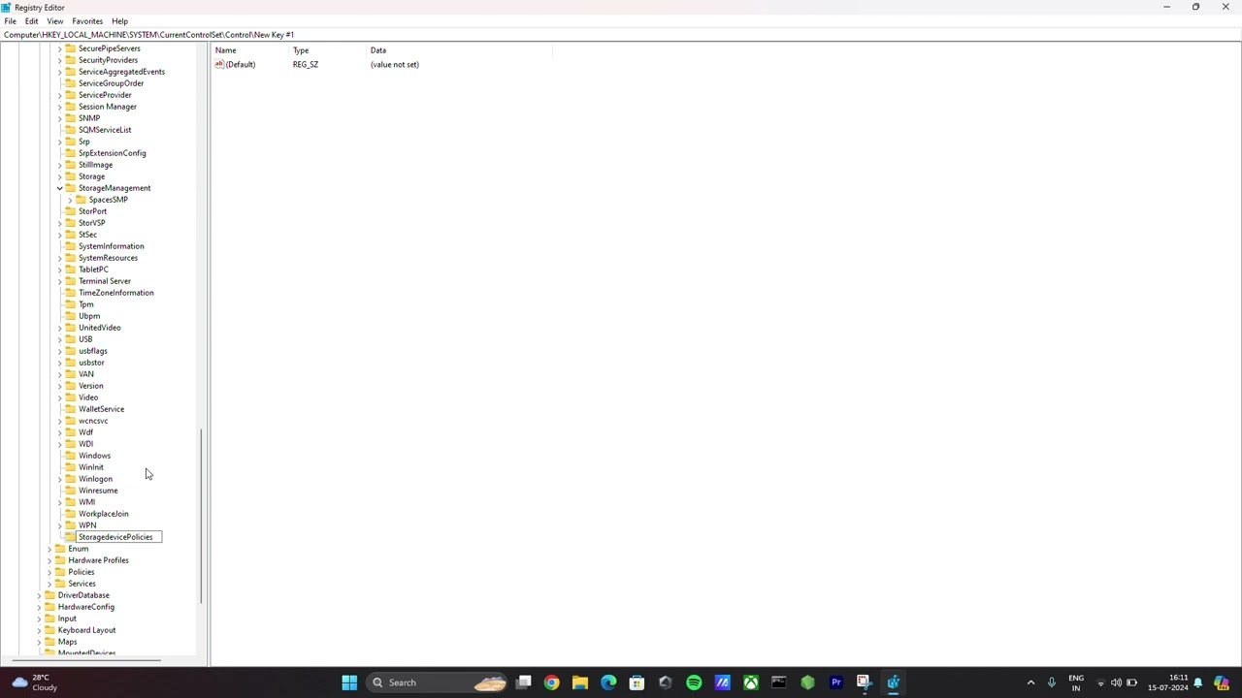Open the Favorites menu
Screen dimensions: 1242x698
87,20
